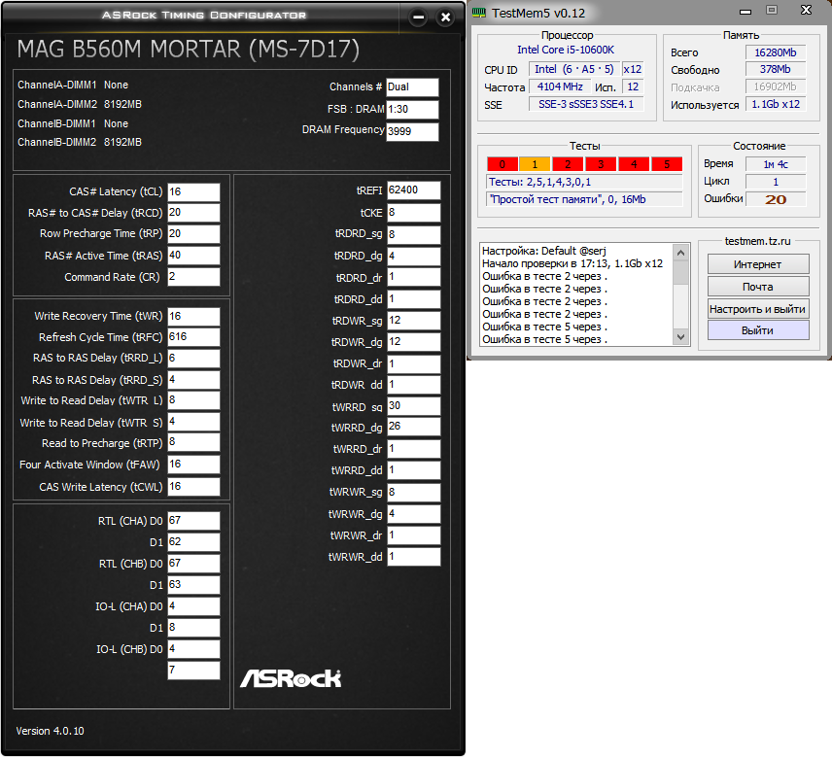This screenshot has width=832, height=758.
Task: Click the Refresh Cycle Time (tRFC) field
Action: coord(193,337)
